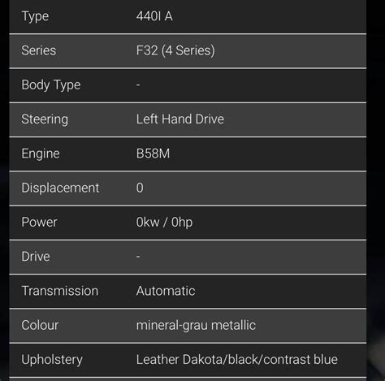Click the 0kw / 0hp value

[x=164, y=223]
